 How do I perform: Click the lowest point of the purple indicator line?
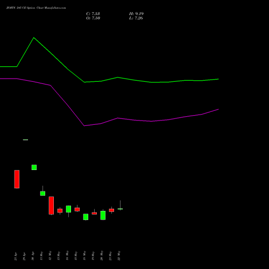coord(84,126)
